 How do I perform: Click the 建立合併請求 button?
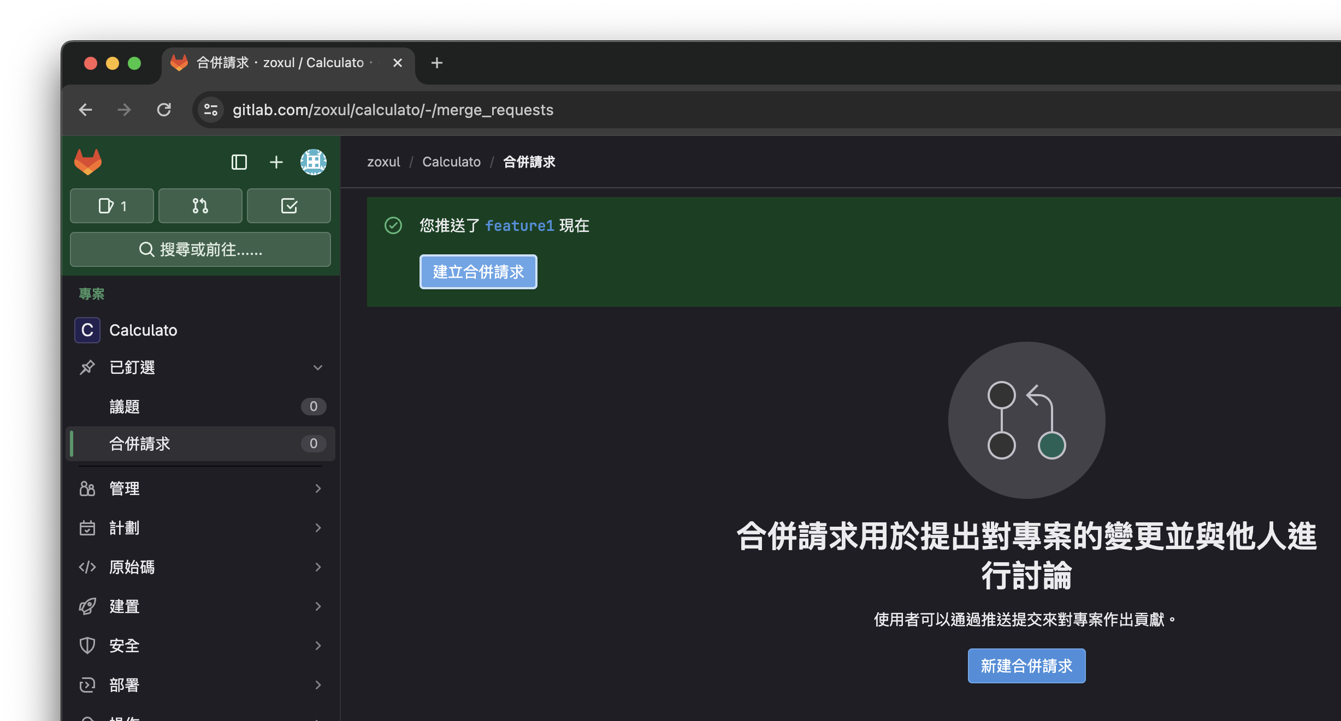click(x=478, y=272)
